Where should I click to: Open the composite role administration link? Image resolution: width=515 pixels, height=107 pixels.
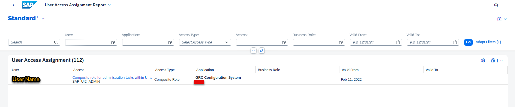(112, 77)
